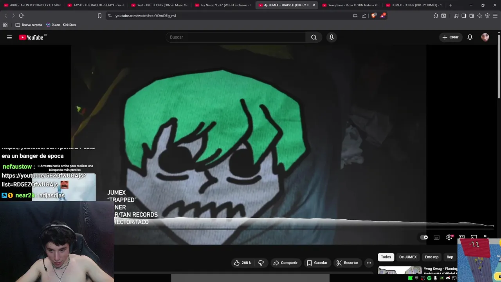
Task: Open the media control music note icon
Action: point(456,16)
